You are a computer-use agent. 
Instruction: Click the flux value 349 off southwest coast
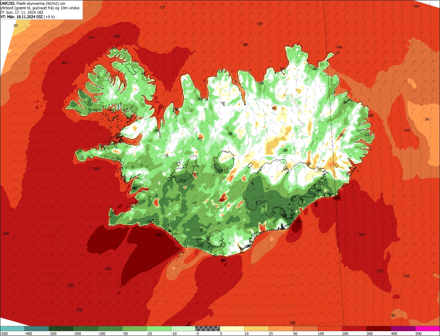tap(159, 235)
